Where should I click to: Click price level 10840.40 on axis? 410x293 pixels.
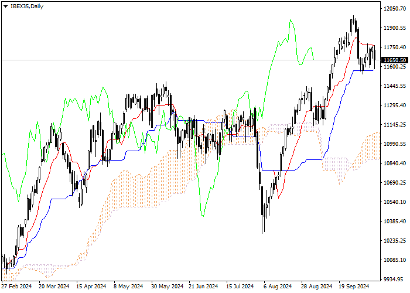point(395,163)
